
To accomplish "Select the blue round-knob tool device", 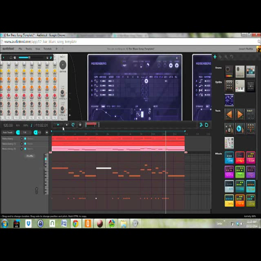I will coord(240,128).
